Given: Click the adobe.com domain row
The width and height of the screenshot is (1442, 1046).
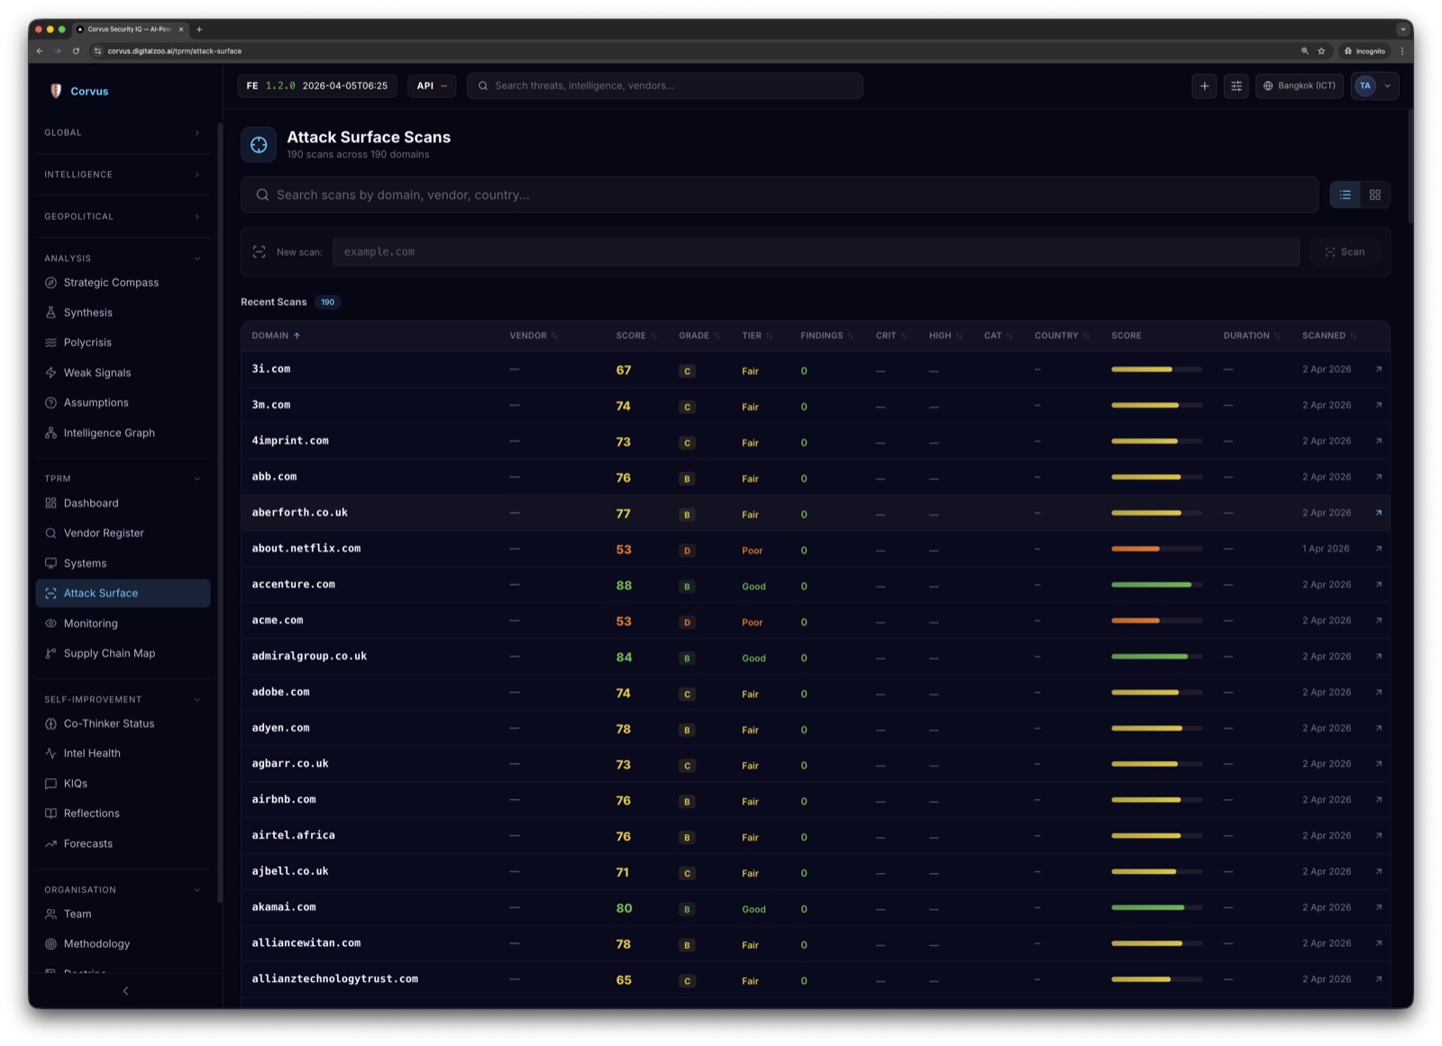Looking at the screenshot, I should [815, 693].
